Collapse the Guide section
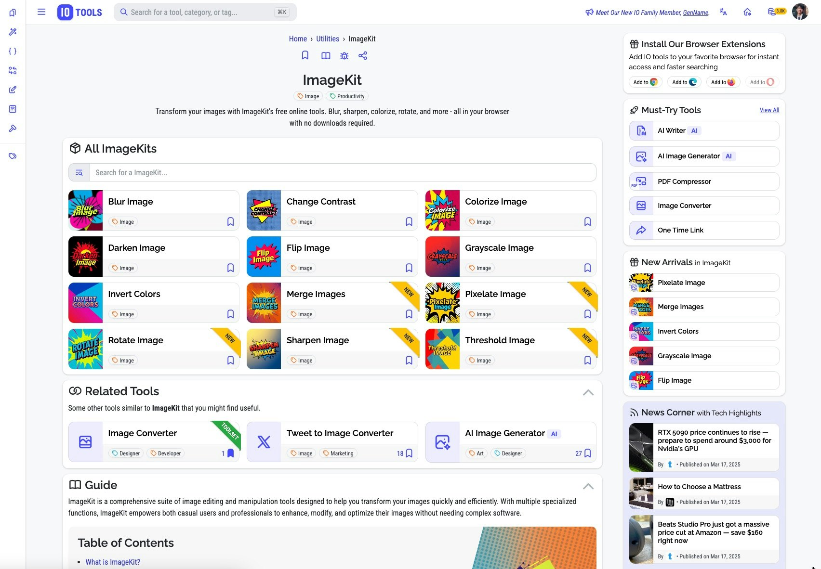This screenshot has width=821, height=569. click(588, 486)
